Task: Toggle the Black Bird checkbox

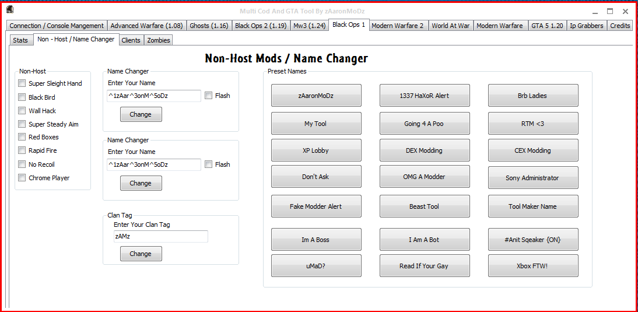Action: [x=22, y=97]
